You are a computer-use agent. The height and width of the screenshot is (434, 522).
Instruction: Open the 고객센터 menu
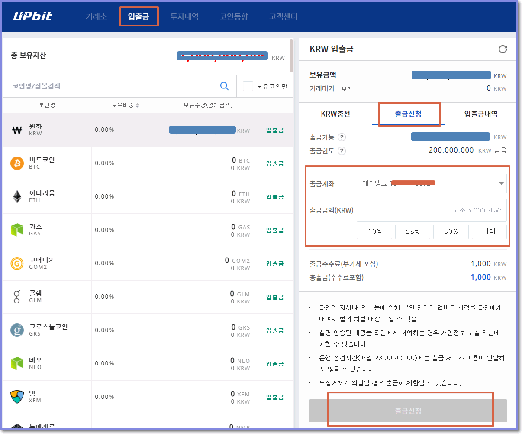284,16
